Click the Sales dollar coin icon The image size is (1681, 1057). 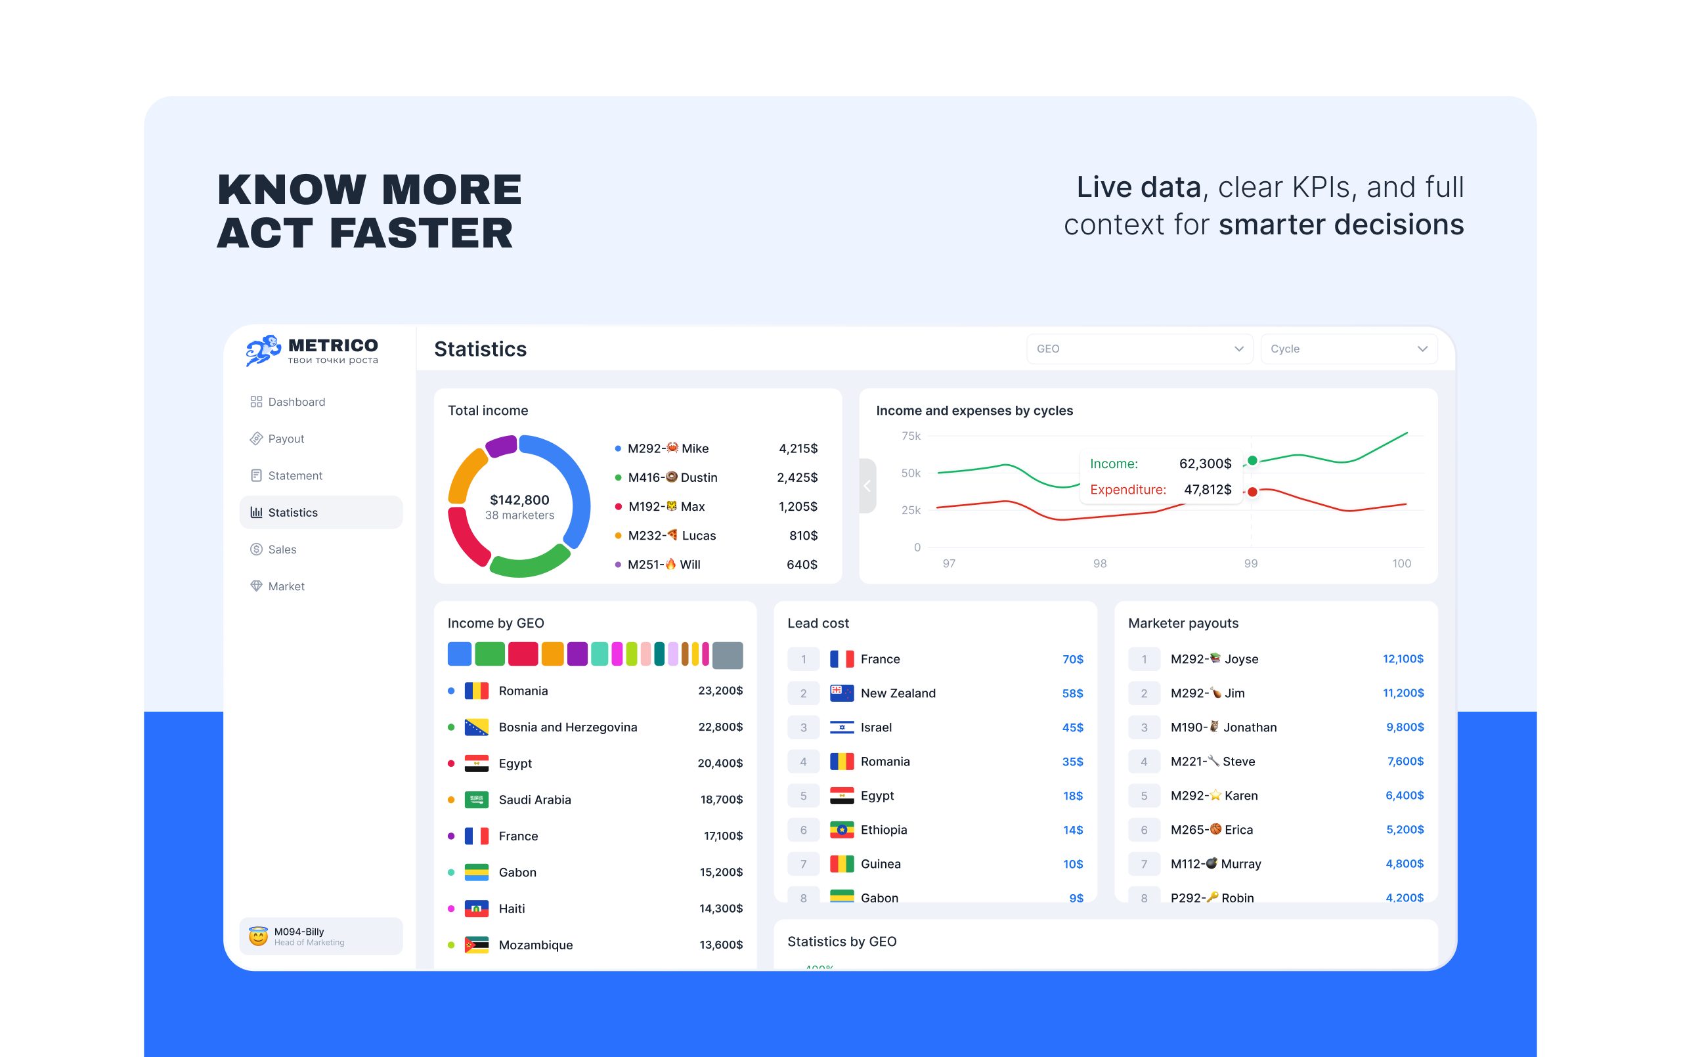(x=256, y=550)
